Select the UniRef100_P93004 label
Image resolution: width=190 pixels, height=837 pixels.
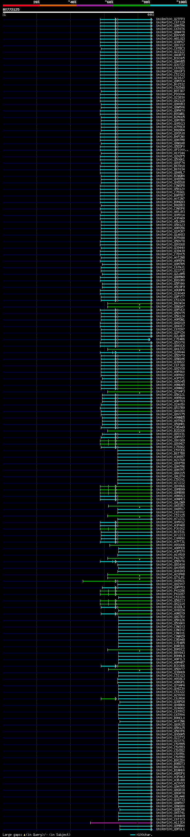170,94
